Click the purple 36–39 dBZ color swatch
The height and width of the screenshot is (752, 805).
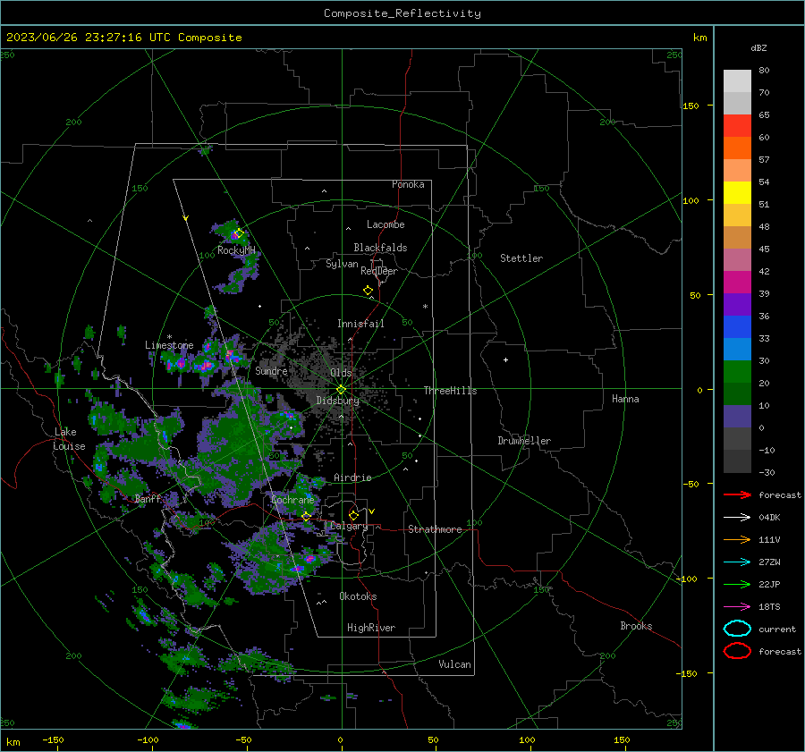point(737,305)
